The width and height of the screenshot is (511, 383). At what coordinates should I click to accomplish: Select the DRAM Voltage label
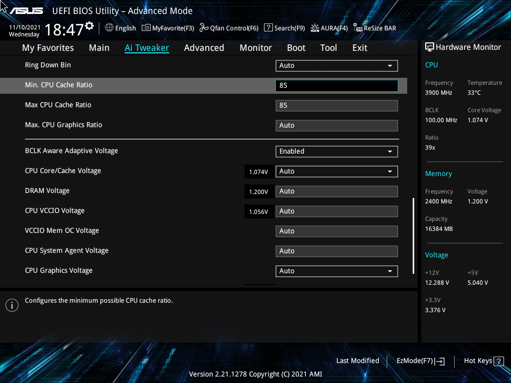click(47, 191)
